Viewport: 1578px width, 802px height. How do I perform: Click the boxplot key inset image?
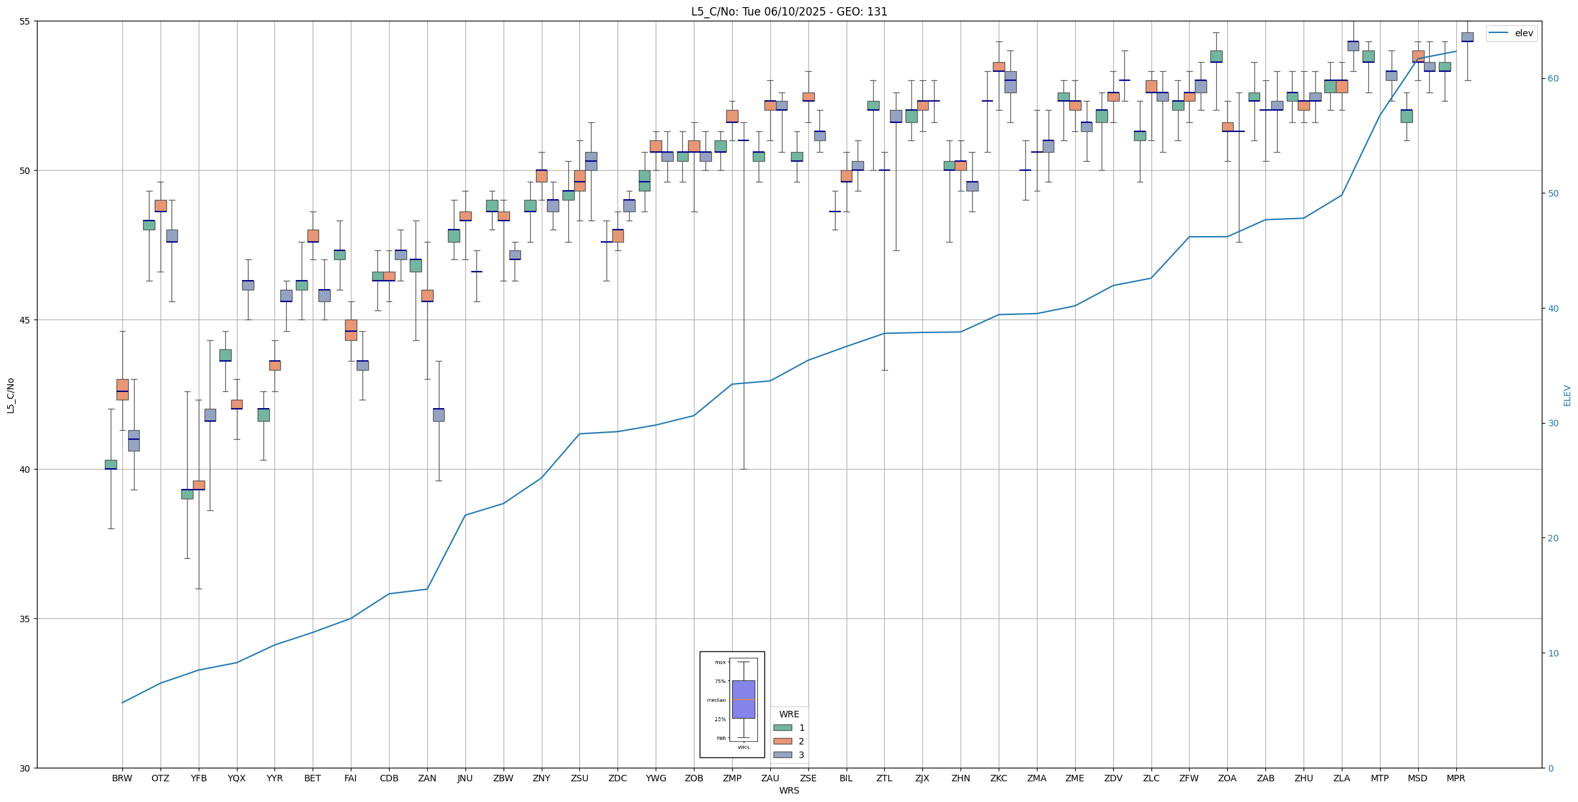pyautogui.click(x=732, y=704)
